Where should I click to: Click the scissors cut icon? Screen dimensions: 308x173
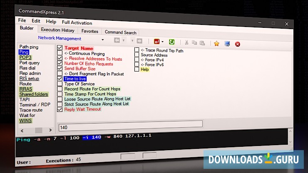[x=186, y=42]
